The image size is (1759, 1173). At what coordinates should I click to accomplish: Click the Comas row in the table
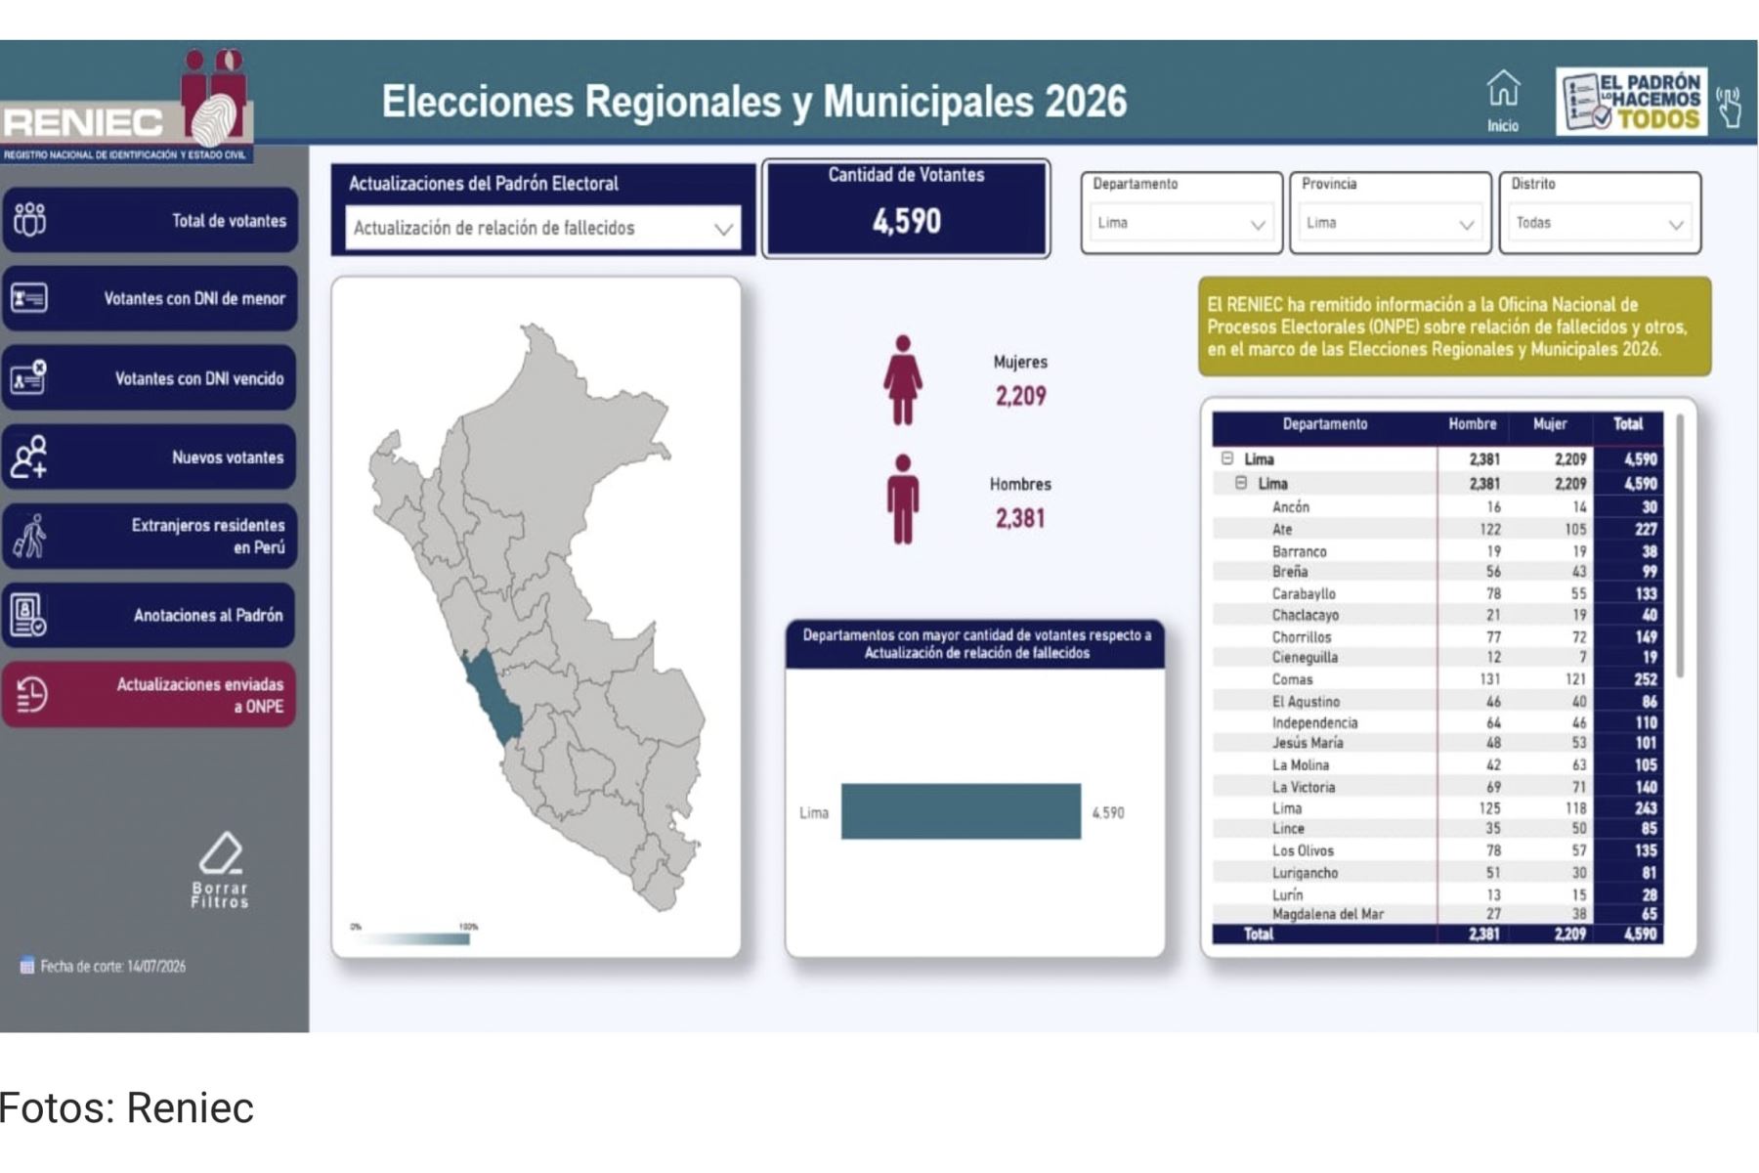1437,679
